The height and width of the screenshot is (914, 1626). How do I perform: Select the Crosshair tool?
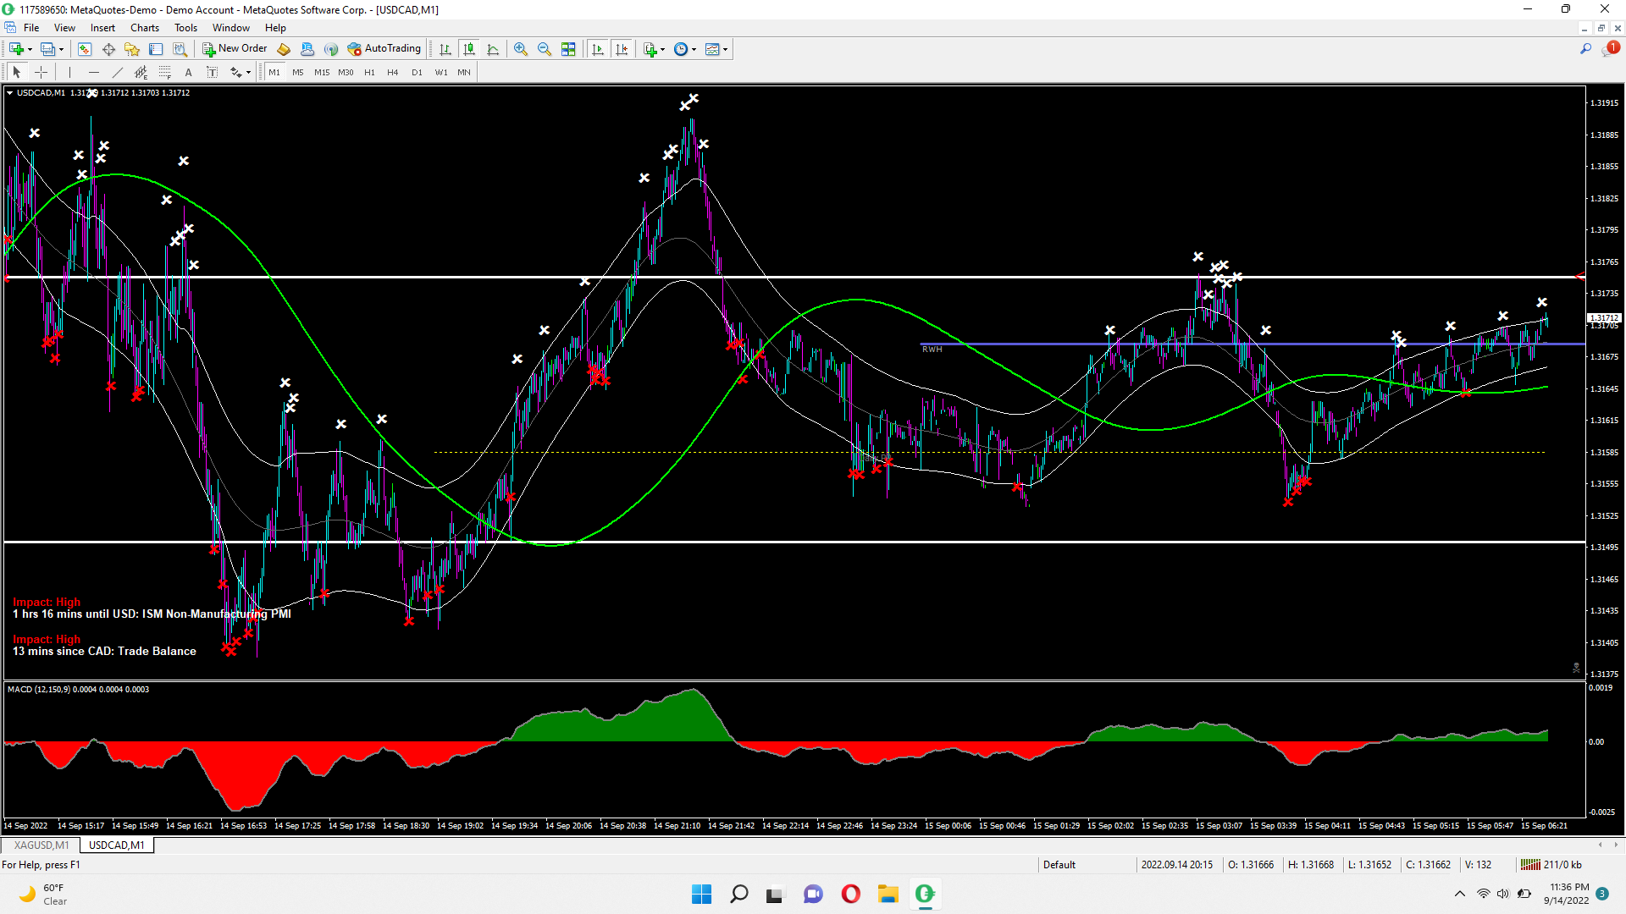point(41,73)
